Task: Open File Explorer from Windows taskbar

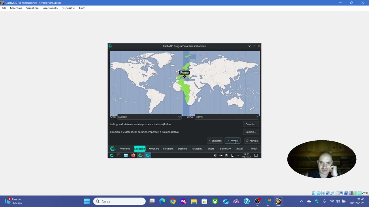Action: pyautogui.click(x=194, y=201)
